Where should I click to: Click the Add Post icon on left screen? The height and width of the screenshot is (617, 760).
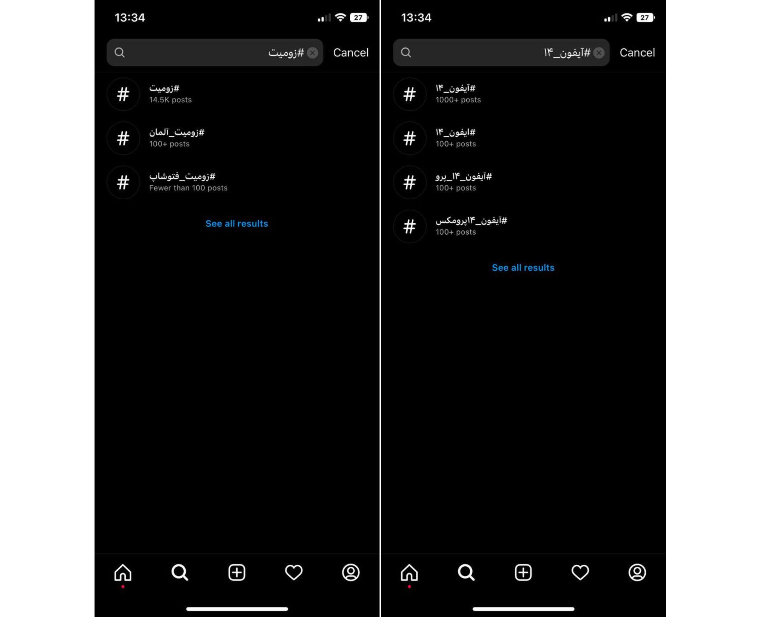tap(236, 572)
